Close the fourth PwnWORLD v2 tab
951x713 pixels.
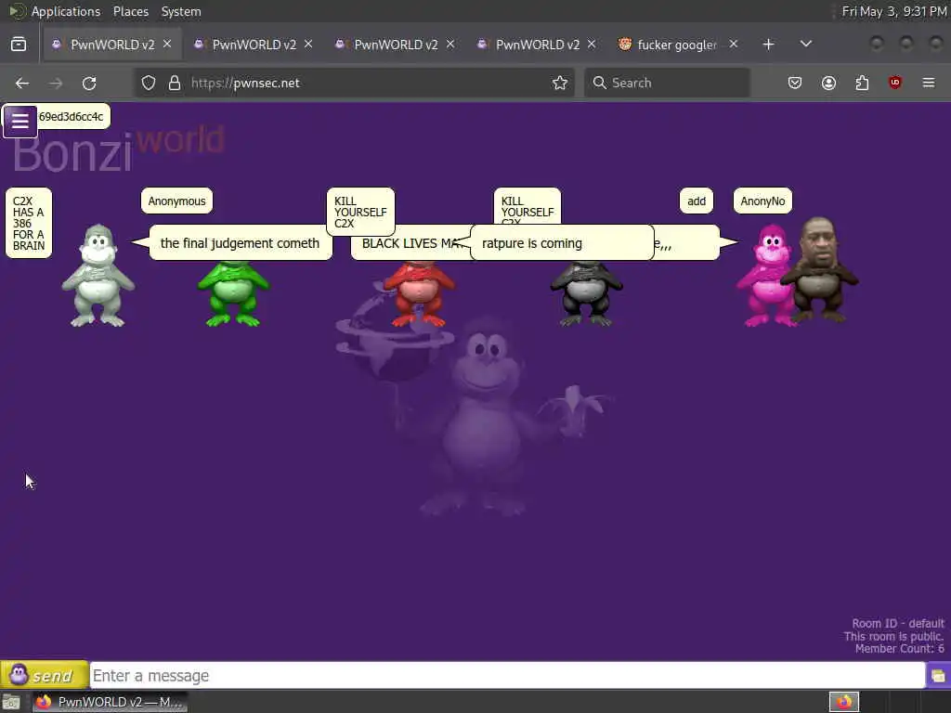click(x=592, y=45)
